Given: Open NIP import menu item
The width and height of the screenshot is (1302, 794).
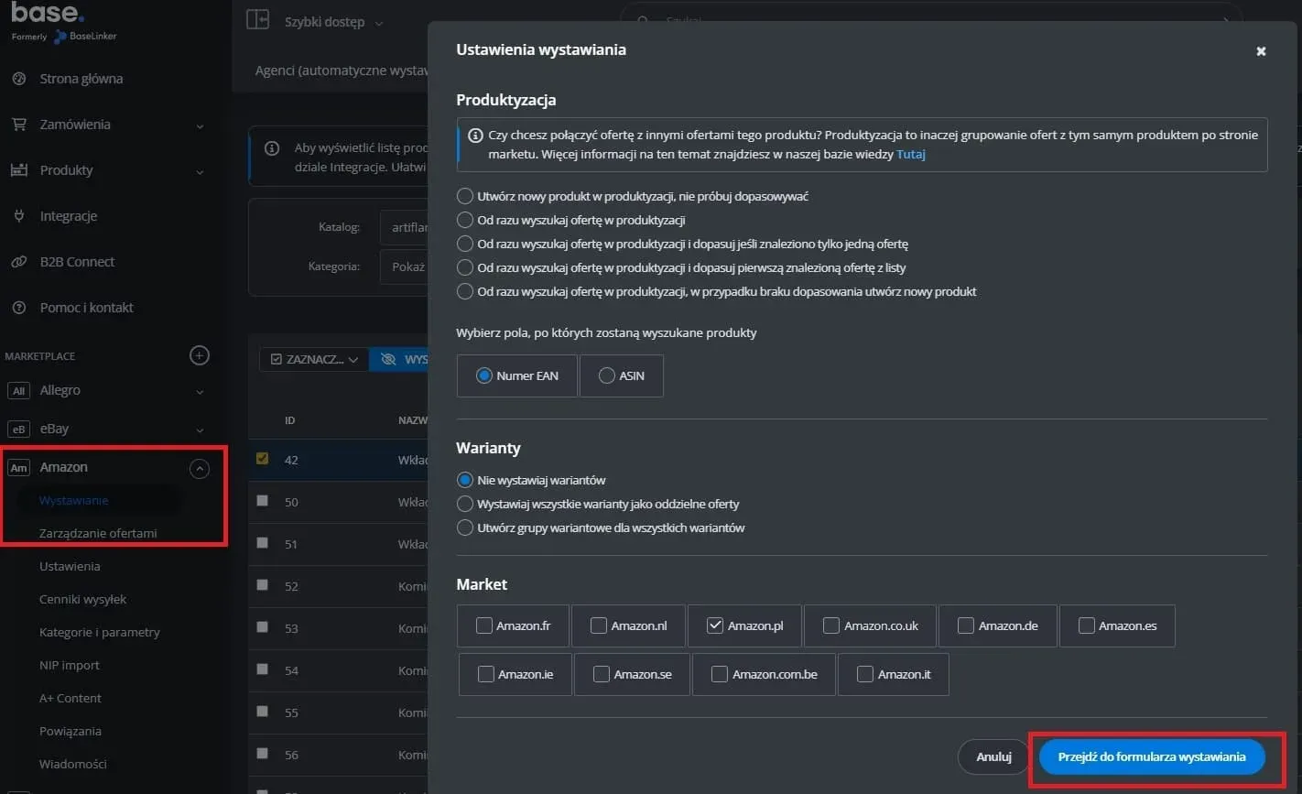Looking at the screenshot, I should 70,665.
